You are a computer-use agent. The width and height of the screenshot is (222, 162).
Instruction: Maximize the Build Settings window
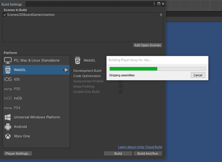tap(159, 4)
